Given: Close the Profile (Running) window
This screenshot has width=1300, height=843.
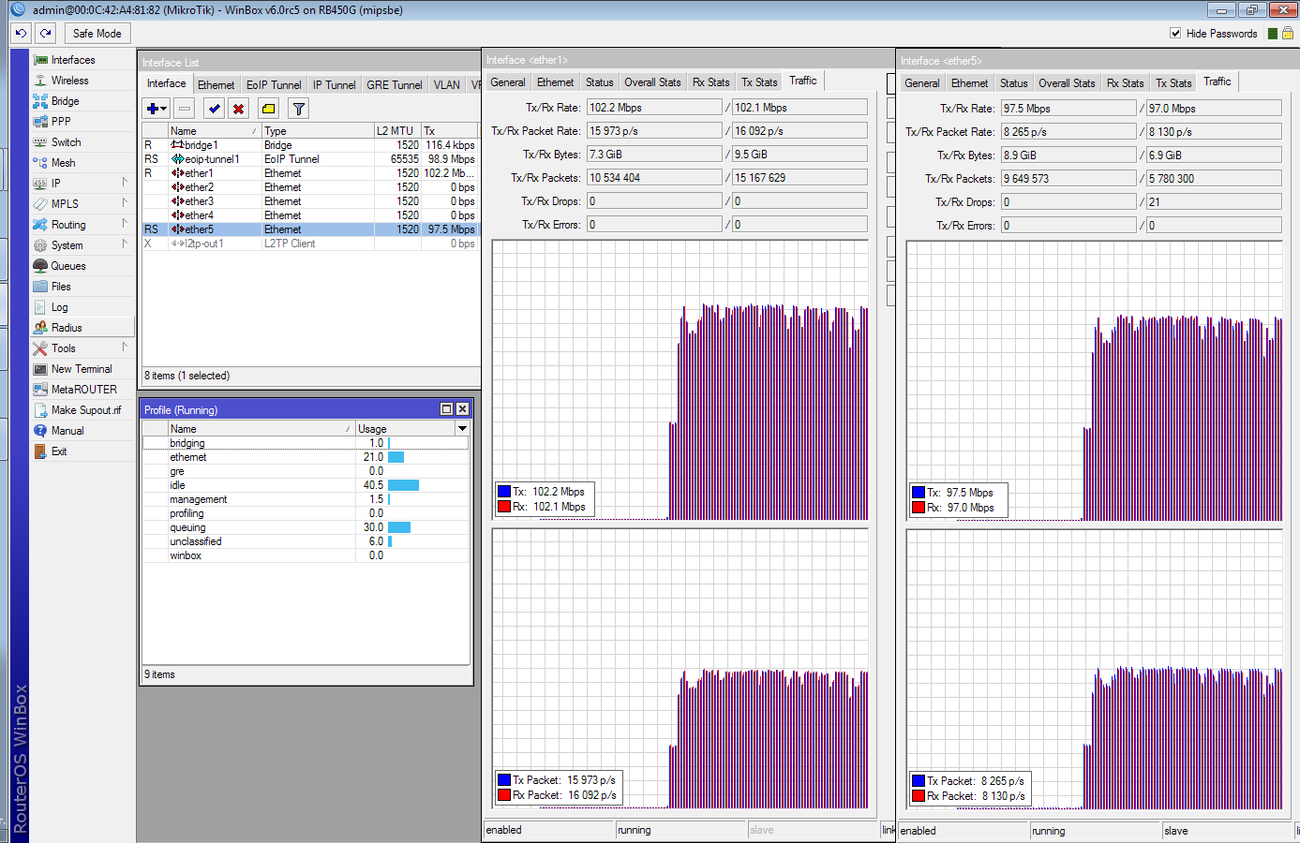Looking at the screenshot, I should click(462, 409).
